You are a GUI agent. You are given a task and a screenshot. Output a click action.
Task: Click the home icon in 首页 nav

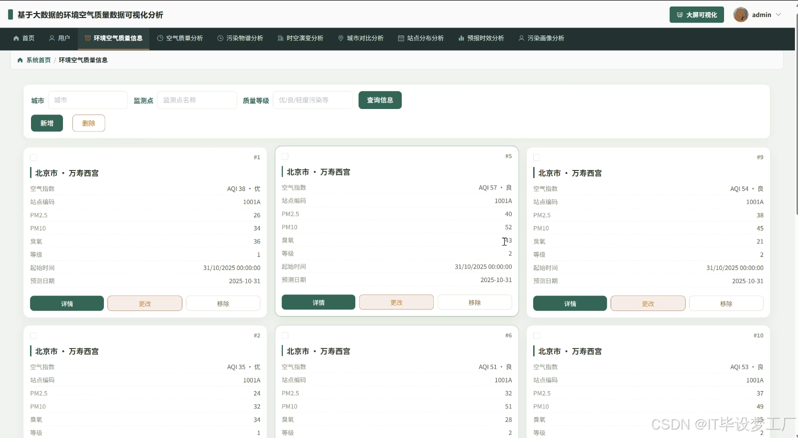(x=16, y=38)
